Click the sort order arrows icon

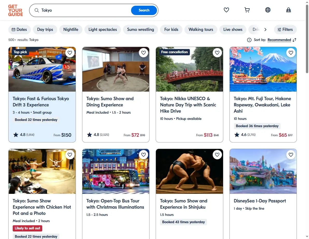[294, 40]
